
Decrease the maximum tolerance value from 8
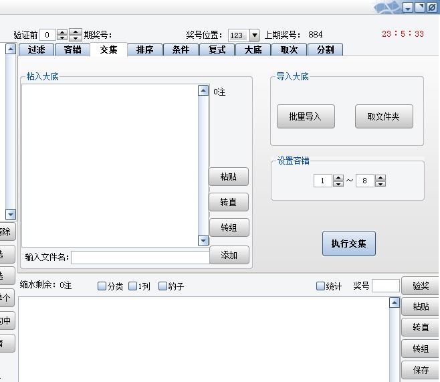(x=380, y=184)
